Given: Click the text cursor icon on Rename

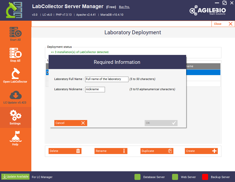Looking at the screenshot, I should point(124,151).
